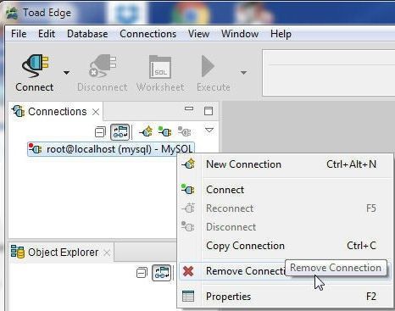Choose Remove Connection with red X
This screenshot has height=311, width=395.
pyautogui.click(x=231, y=271)
